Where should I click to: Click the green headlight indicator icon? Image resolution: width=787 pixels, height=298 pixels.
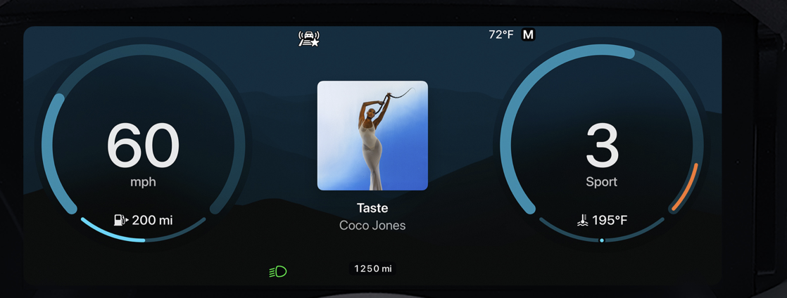[x=278, y=272]
